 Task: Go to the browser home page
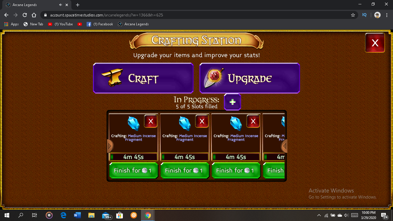click(x=34, y=15)
